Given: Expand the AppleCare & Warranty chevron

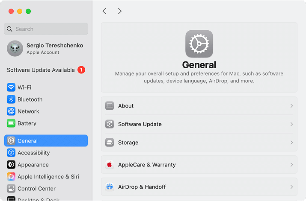Looking at the screenshot, I should (291, 165).
